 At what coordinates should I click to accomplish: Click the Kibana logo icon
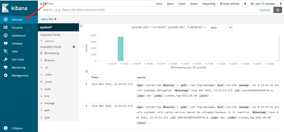tap(6, 8)
